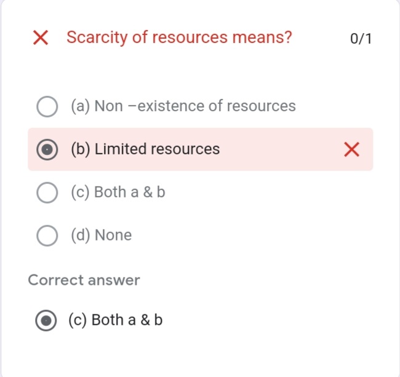Viewport: 400px width, 377px height.
Task: Click the selected Limited resources radio button
Action: point(47,149)
